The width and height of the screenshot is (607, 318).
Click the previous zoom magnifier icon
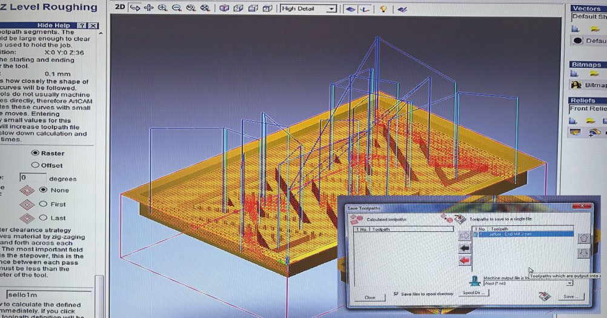click(190, 8)
